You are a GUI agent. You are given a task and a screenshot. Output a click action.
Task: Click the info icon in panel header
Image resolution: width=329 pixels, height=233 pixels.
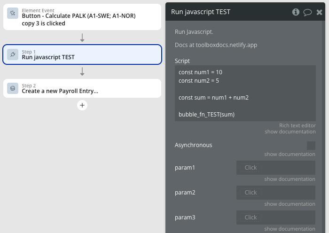pos(296,12)
